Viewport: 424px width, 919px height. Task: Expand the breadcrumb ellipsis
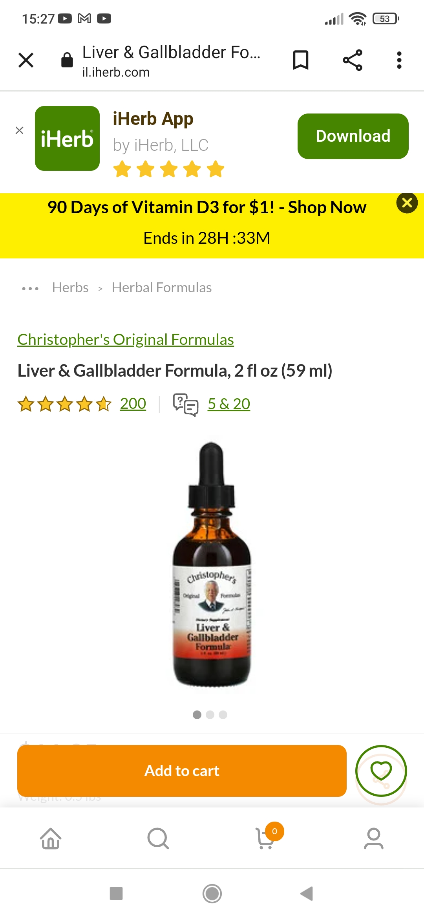click(x=30, y=288)
